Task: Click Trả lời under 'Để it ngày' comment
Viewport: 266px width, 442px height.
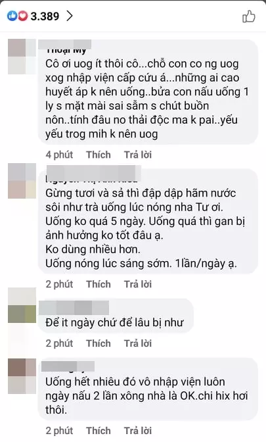Action: [x=138, y=343]
